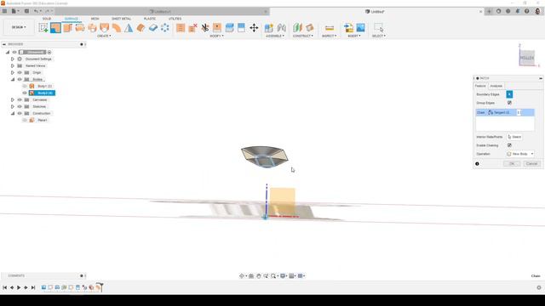Screen dimensions: 545x306
Task: Switch to the Analysis tab in Patch dialog
Action: 496,86
